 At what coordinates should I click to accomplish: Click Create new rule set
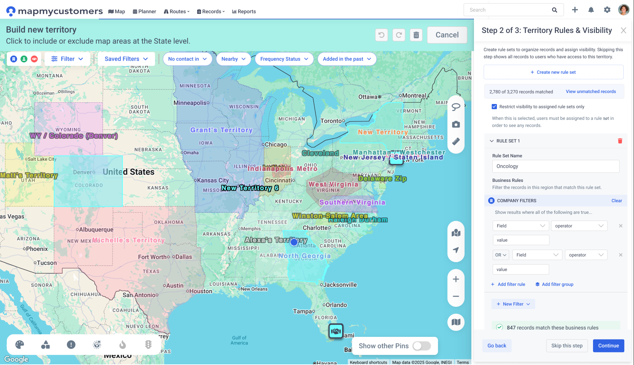click(553, 72)
